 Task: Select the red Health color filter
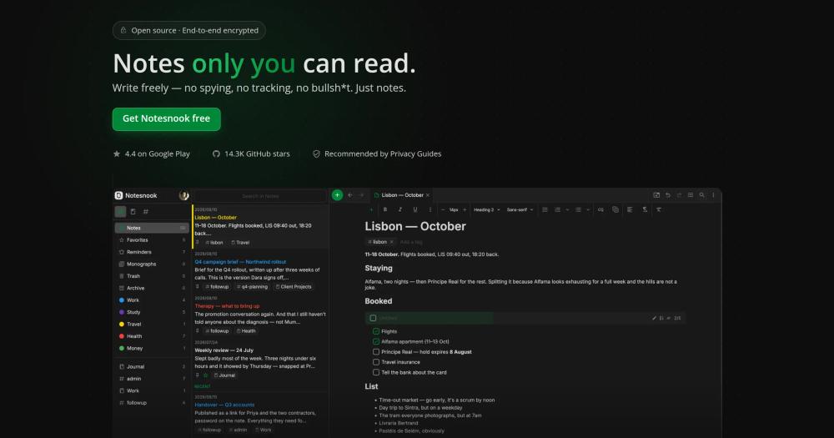(152, 336)
